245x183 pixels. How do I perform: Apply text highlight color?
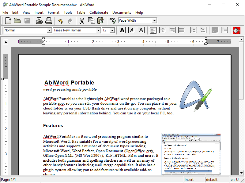(236, 30)
